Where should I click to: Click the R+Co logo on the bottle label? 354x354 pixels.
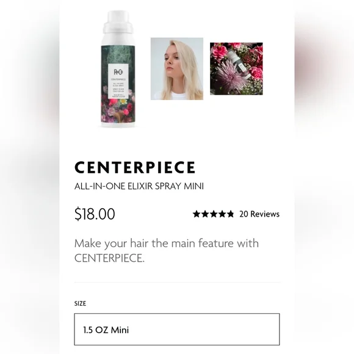click(x=118, y=72)
